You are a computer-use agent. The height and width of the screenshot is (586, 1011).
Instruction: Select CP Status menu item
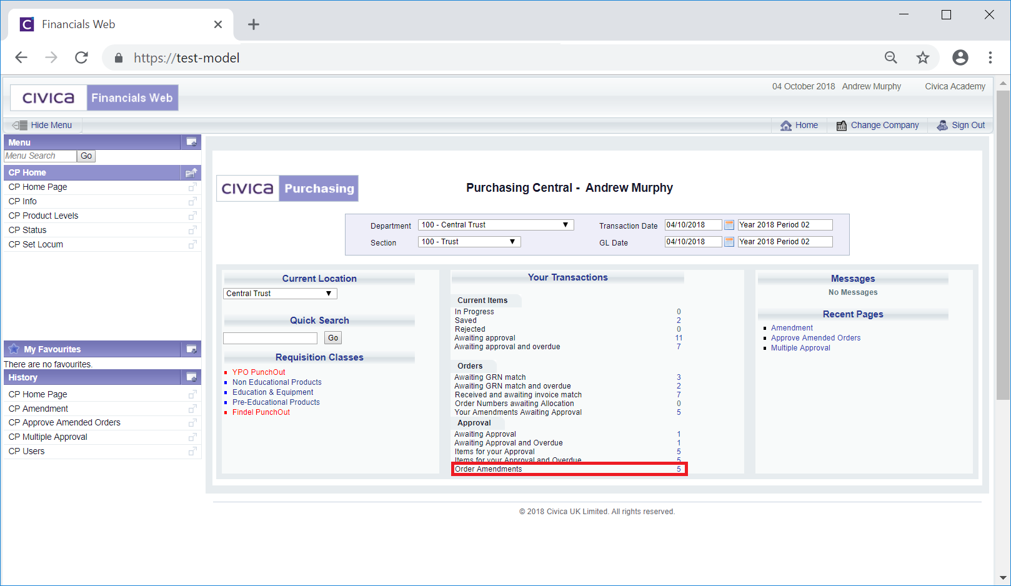(x=27, y=230)
